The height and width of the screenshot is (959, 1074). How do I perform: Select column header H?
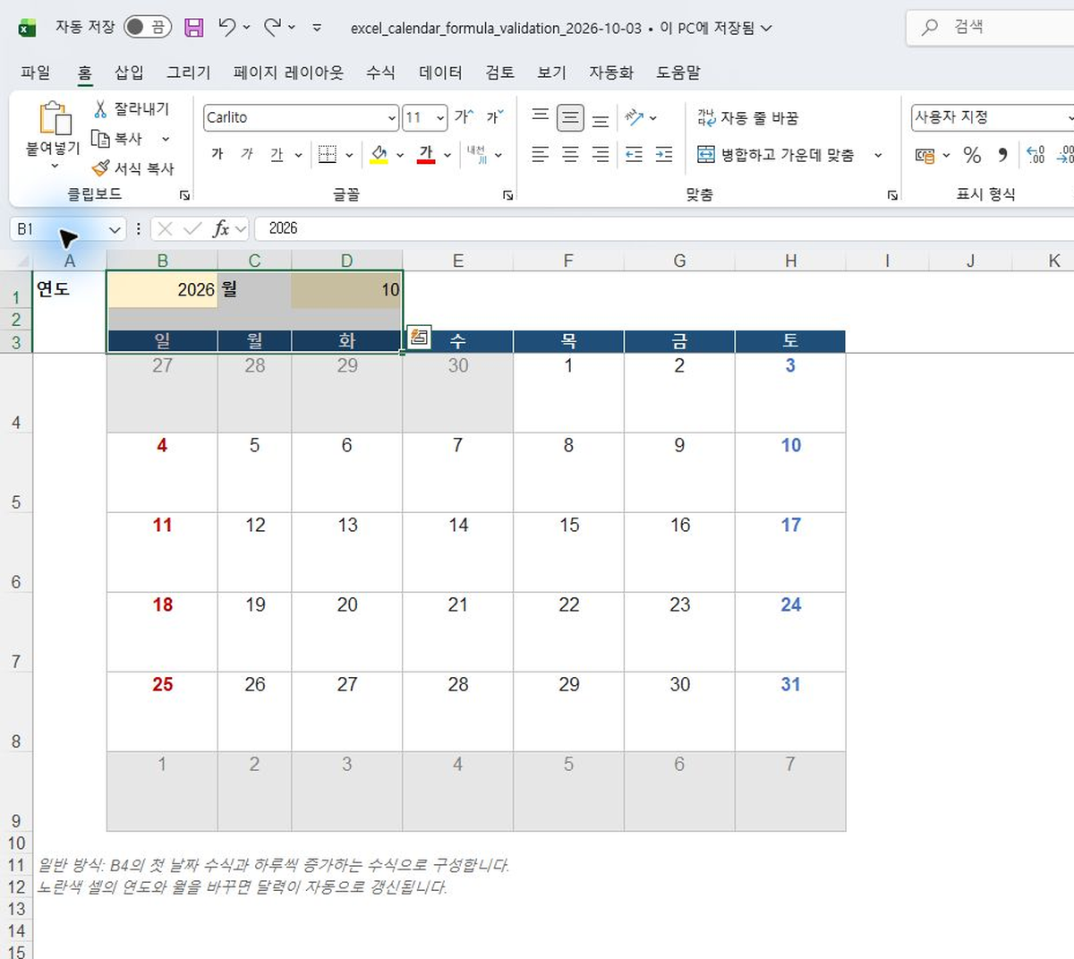point(790,261)
